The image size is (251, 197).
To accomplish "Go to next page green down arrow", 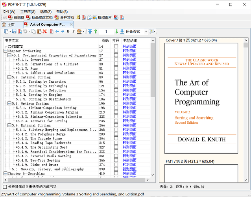I will click(x=116, y=32).
